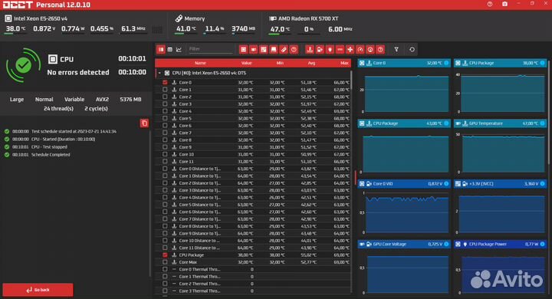The image size is (552, 299).
Task: Open info for Core 0 VID graph
Action: [x=446, y=184]
